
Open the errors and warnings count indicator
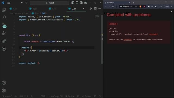(24, 96)
